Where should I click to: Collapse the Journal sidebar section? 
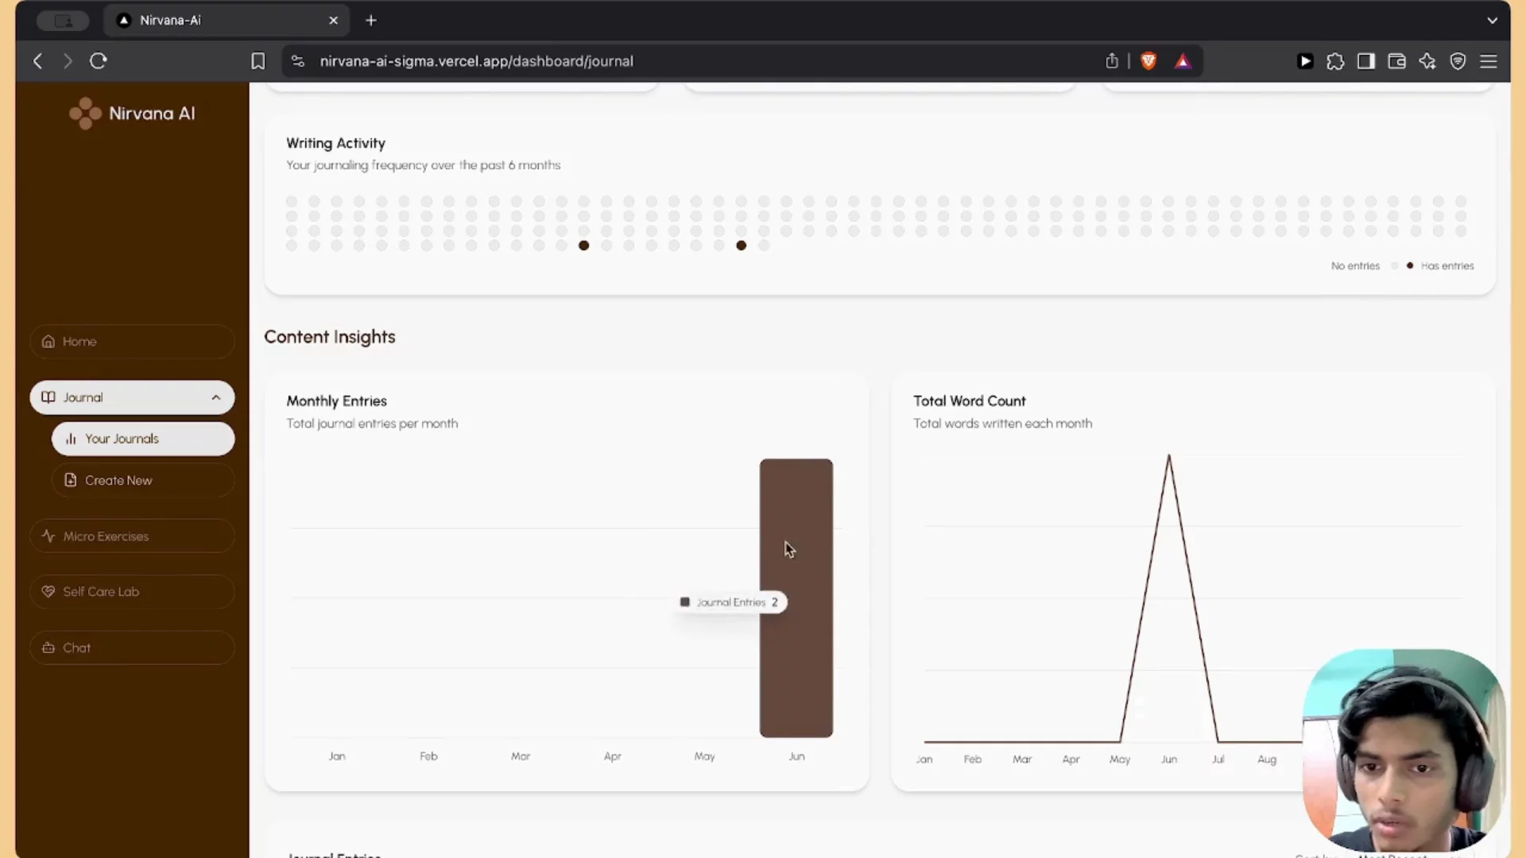pyautogui.click(x=215, y=397)
